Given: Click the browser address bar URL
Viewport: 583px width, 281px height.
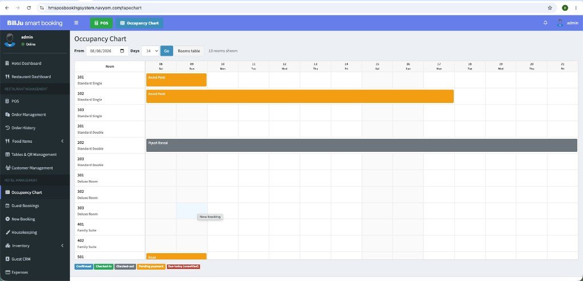Looking at the screenshot, I should click(x=95, y=8).
